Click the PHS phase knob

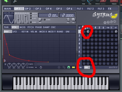pyautogui.click(x=40, y=20)
